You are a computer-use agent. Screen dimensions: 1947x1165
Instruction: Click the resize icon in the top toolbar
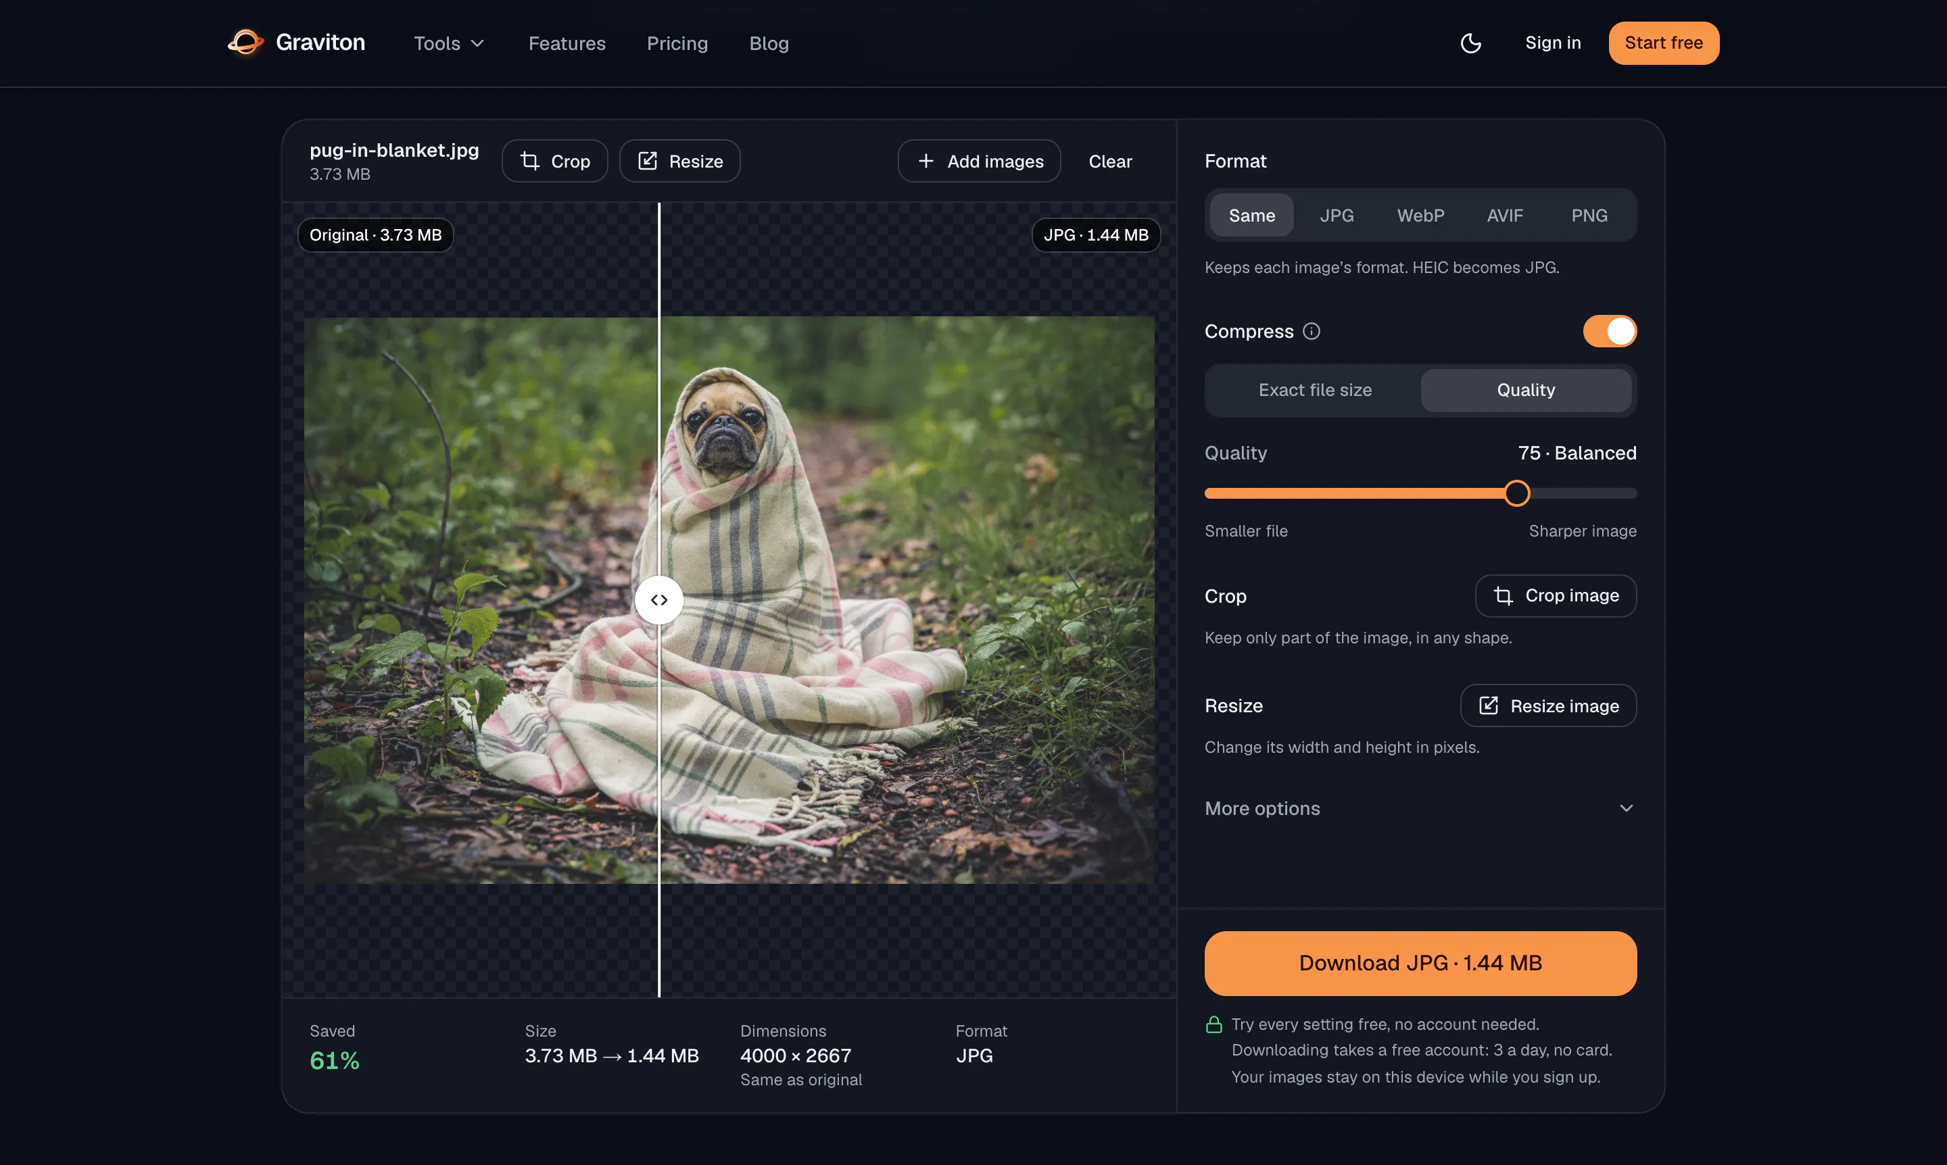coord(647,161)
